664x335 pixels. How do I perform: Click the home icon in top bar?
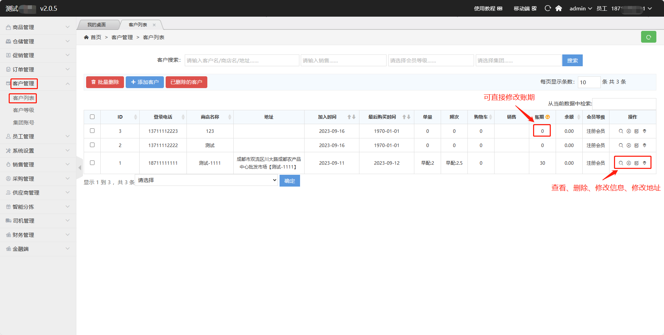(558, 8)
